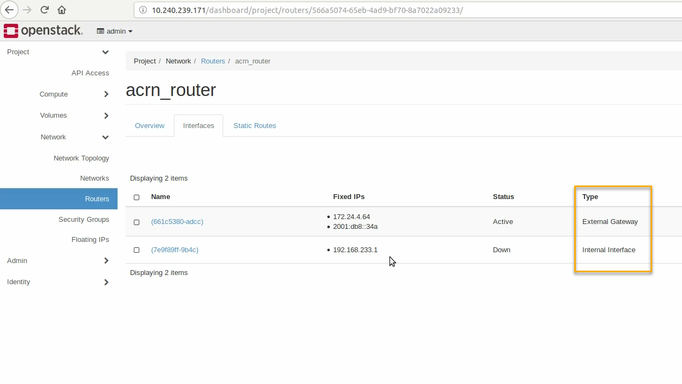The image size is (682, 384).
Task: Select the checkbox for interface 661c5380-adcc
Action: tap(137, 222)
